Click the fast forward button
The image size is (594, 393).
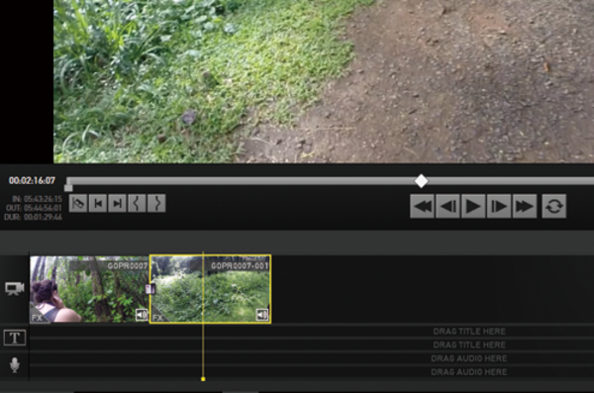pos(525,206)
